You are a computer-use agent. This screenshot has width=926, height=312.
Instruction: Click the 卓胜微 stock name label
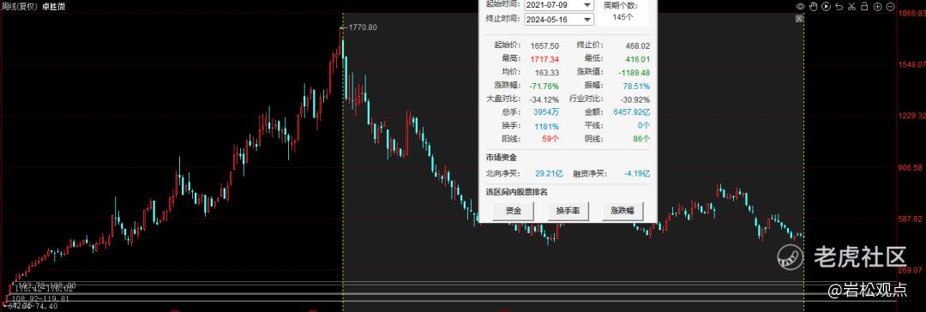coord(54,7)
